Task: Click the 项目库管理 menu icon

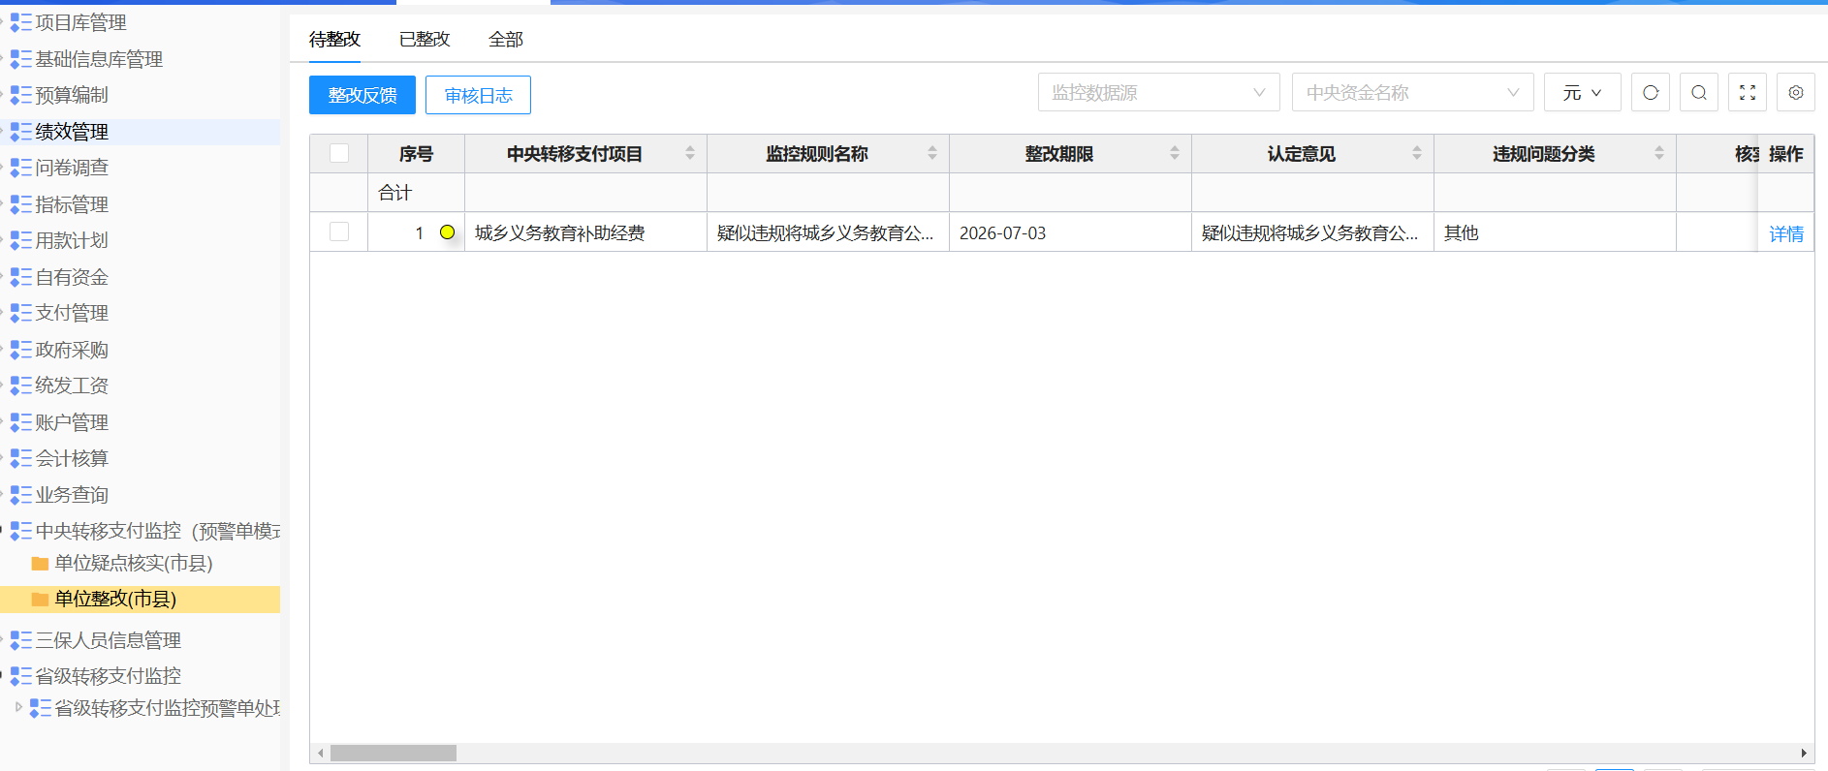Action: 20,22
